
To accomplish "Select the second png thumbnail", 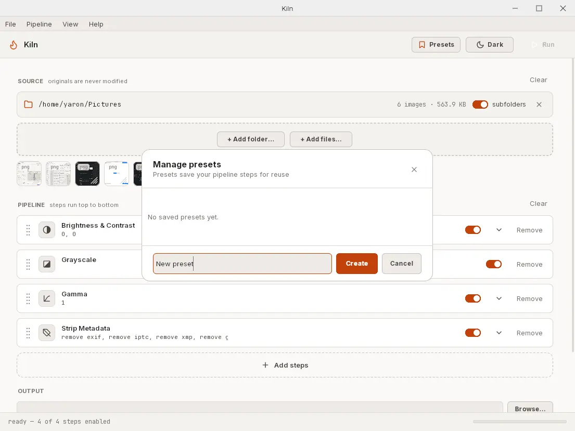I will click(x=58, y=174).
